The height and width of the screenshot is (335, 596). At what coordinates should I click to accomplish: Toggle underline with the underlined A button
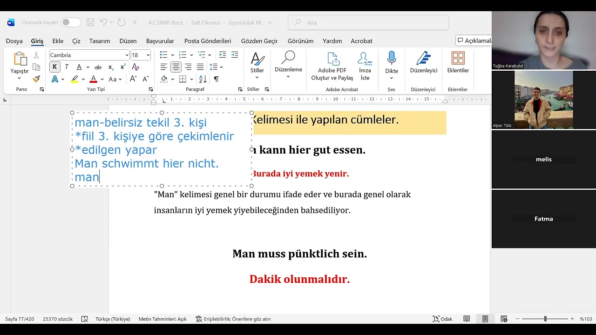(x=79, y=67)
